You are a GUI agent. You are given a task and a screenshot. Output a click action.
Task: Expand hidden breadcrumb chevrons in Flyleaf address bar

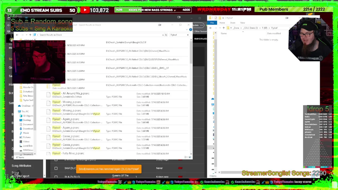point(231,28)
